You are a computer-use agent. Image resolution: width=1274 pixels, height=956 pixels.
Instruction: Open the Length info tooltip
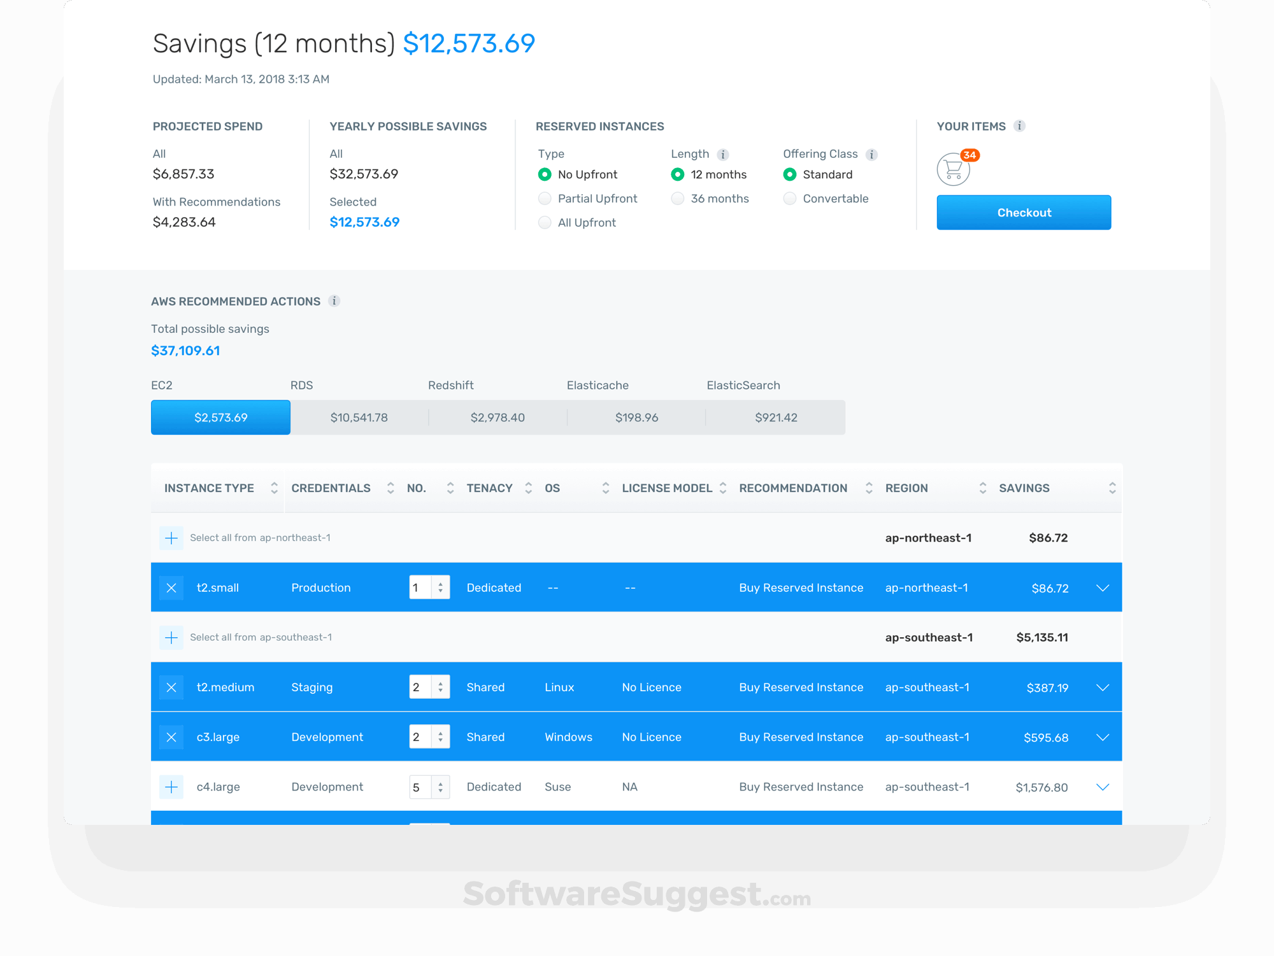pos(723,154)
